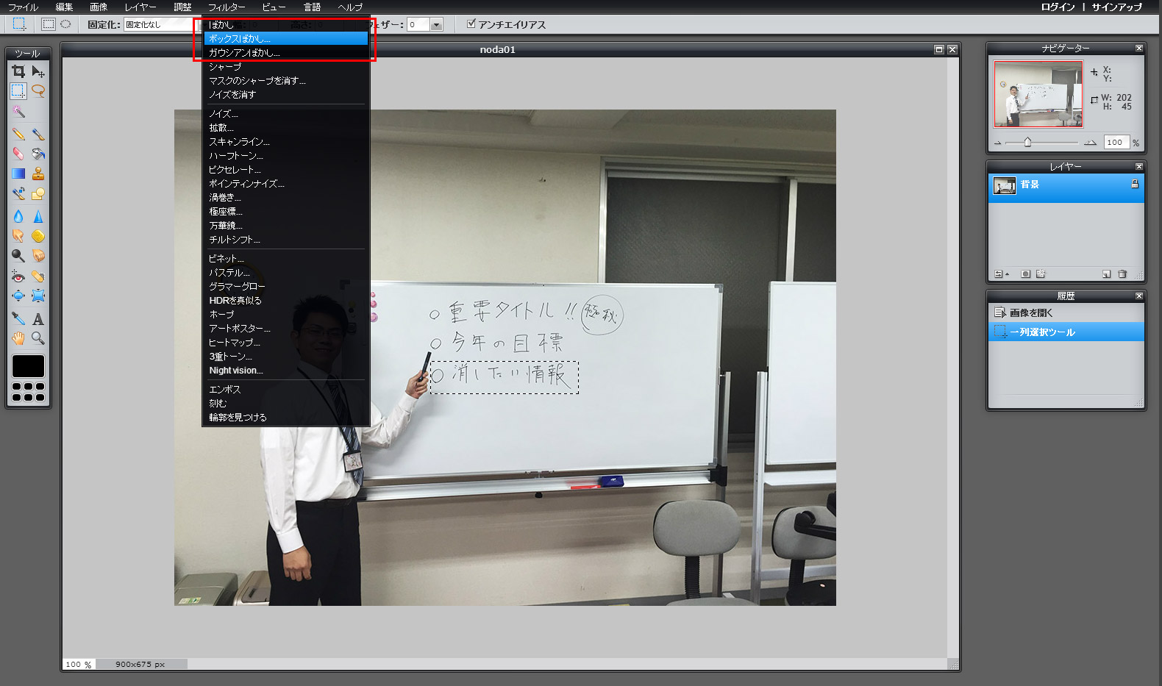
Task: Open layer styles in Layers panel
Action: 1041,274
